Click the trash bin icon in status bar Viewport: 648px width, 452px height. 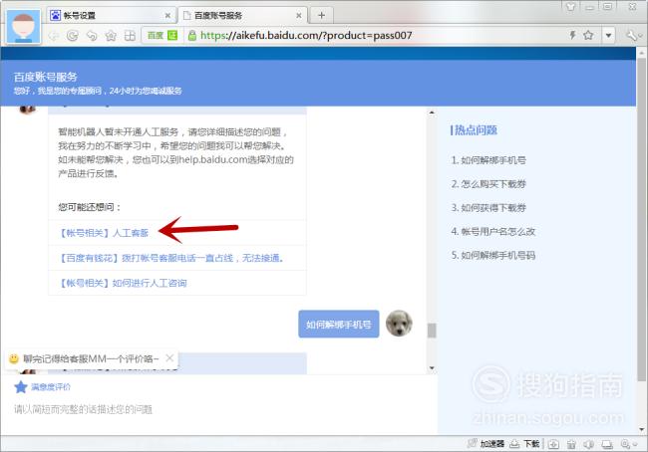tap(571, 444)
